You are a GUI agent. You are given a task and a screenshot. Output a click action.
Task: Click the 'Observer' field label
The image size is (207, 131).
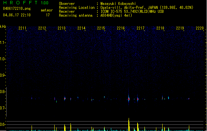67,4
